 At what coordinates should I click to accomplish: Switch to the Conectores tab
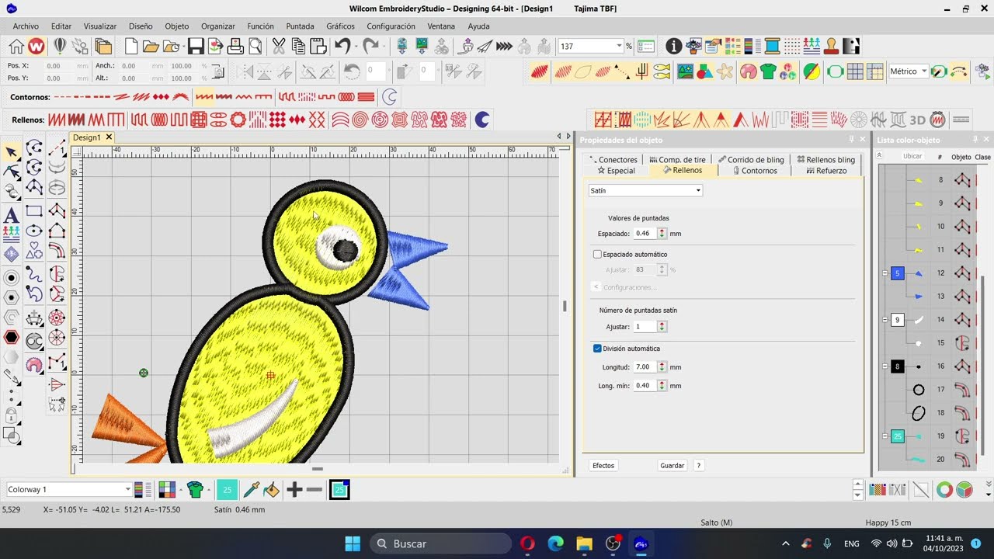click(x=613, y=160)
